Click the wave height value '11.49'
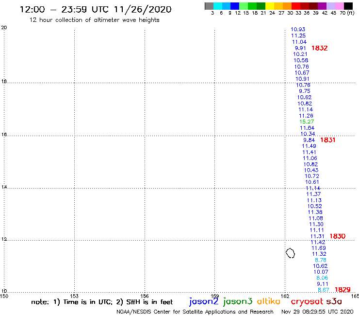359x316 pixels. tap(309, 146)
